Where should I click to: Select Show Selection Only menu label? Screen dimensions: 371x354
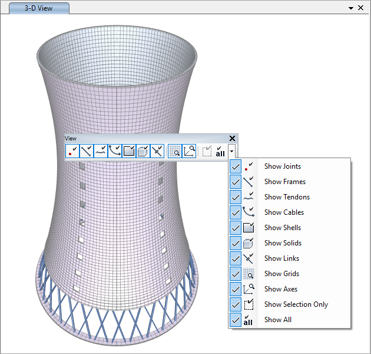coord(296,304)
